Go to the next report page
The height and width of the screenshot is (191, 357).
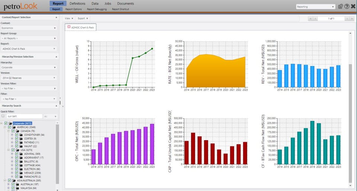(347, 19)
